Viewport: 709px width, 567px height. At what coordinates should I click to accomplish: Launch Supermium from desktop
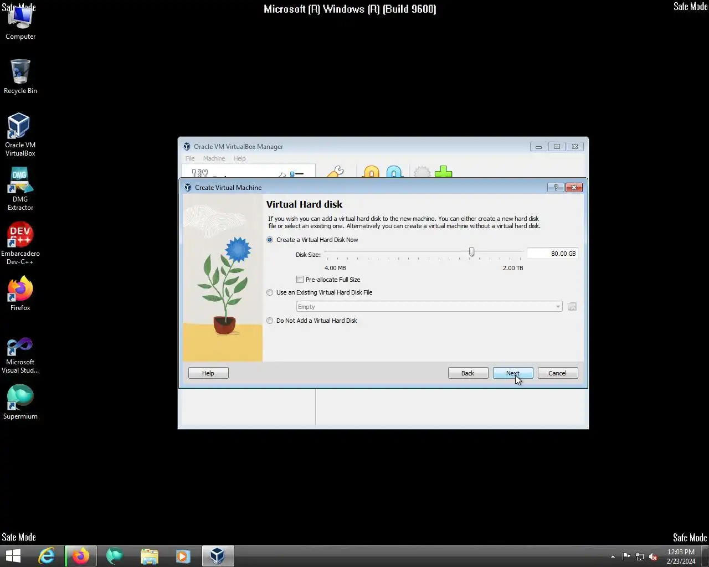click(20, 401)
